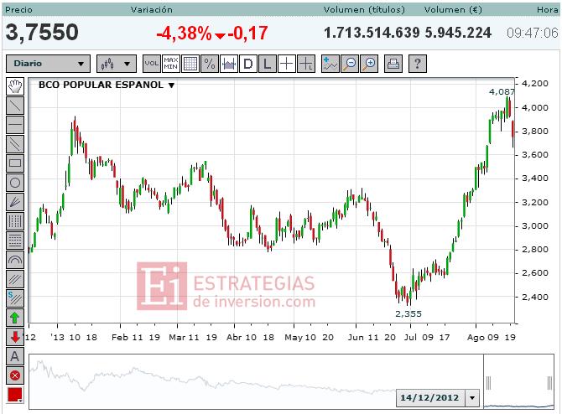Select the horizontal line drawing tool
The image size is (562, 414).
pyautogui.click(x=15, y=125)
